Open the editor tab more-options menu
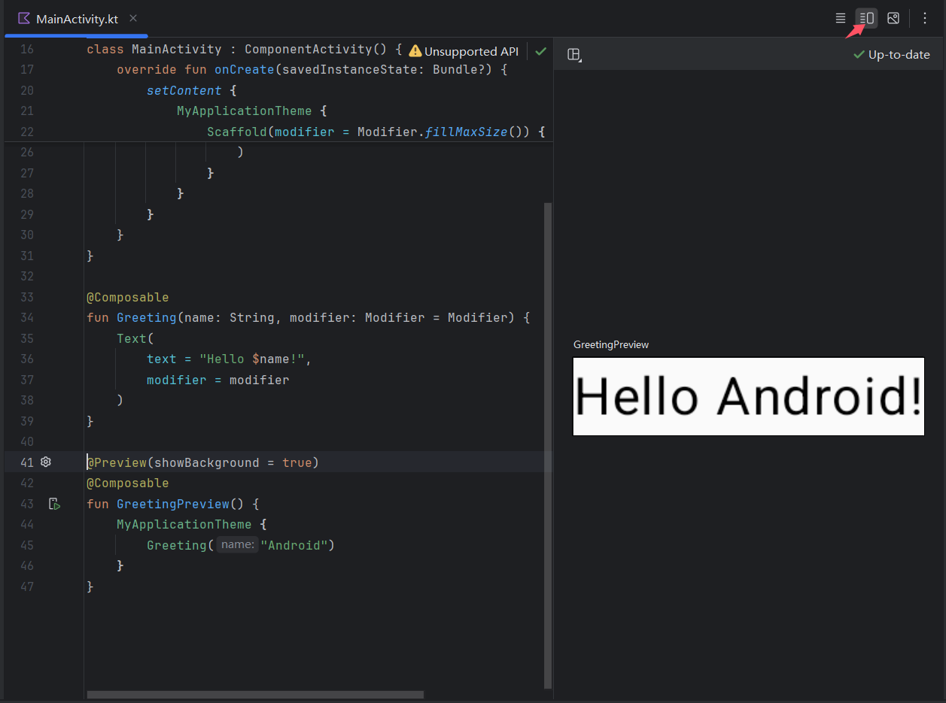 pos(925,19)
